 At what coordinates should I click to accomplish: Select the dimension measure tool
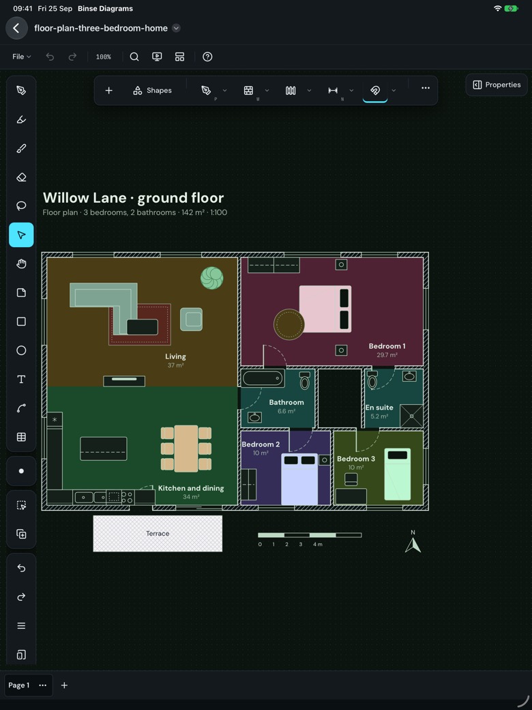[x=333, y=91]
